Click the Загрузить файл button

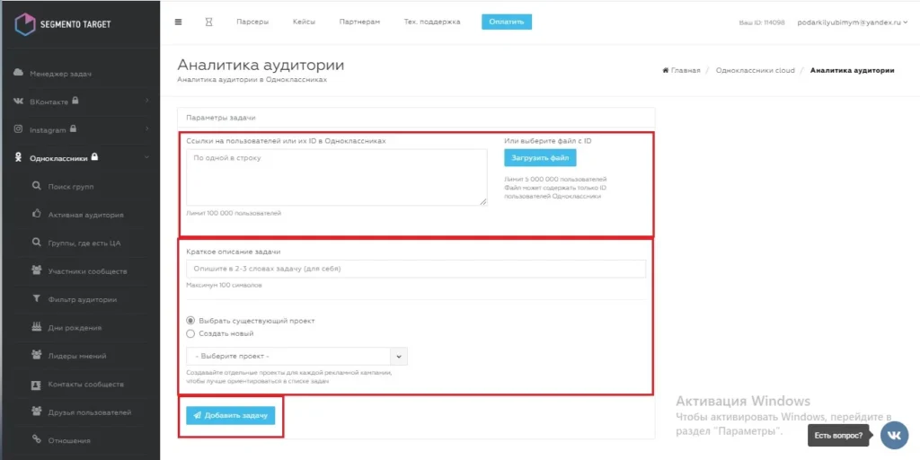(540, 158)
